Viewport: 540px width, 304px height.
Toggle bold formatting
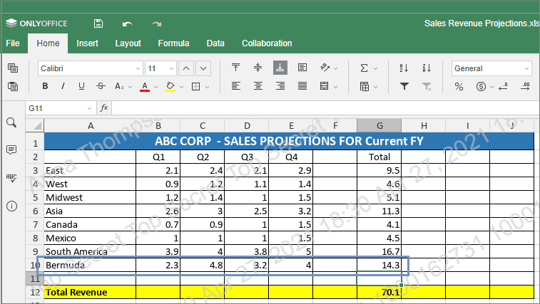coord(45,86)
